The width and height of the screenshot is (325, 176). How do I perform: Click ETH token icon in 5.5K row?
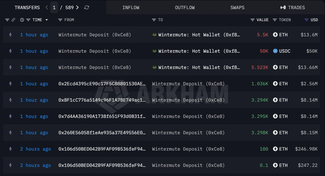[275, 35]
